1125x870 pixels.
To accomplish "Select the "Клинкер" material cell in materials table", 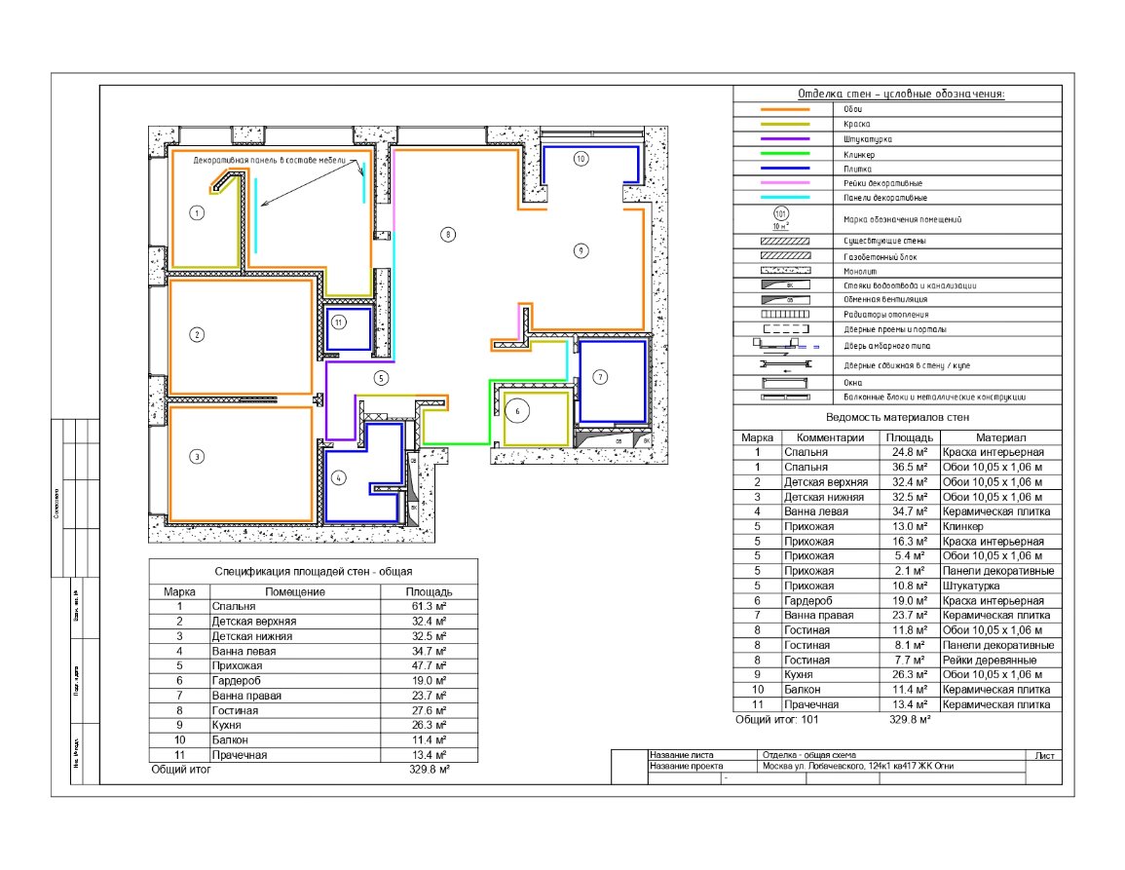I will (x=997, y=526).
